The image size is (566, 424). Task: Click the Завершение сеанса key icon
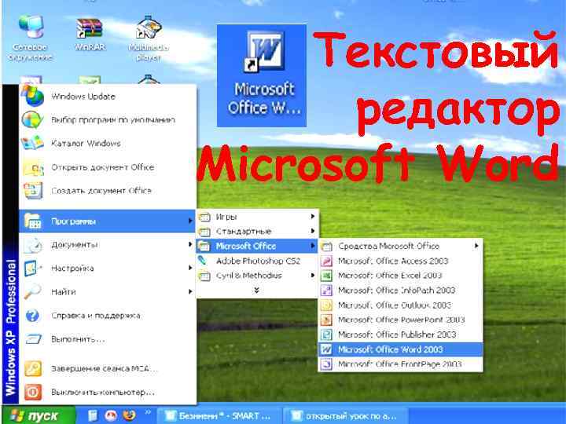click(x=33, y=368)
